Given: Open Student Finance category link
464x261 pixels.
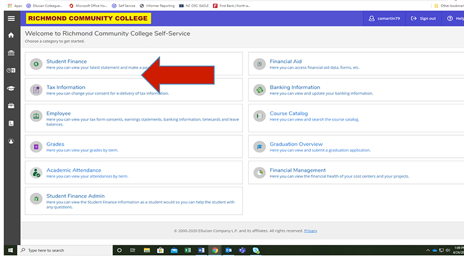Looking at the screenshot, I should (x=67, y=61).
